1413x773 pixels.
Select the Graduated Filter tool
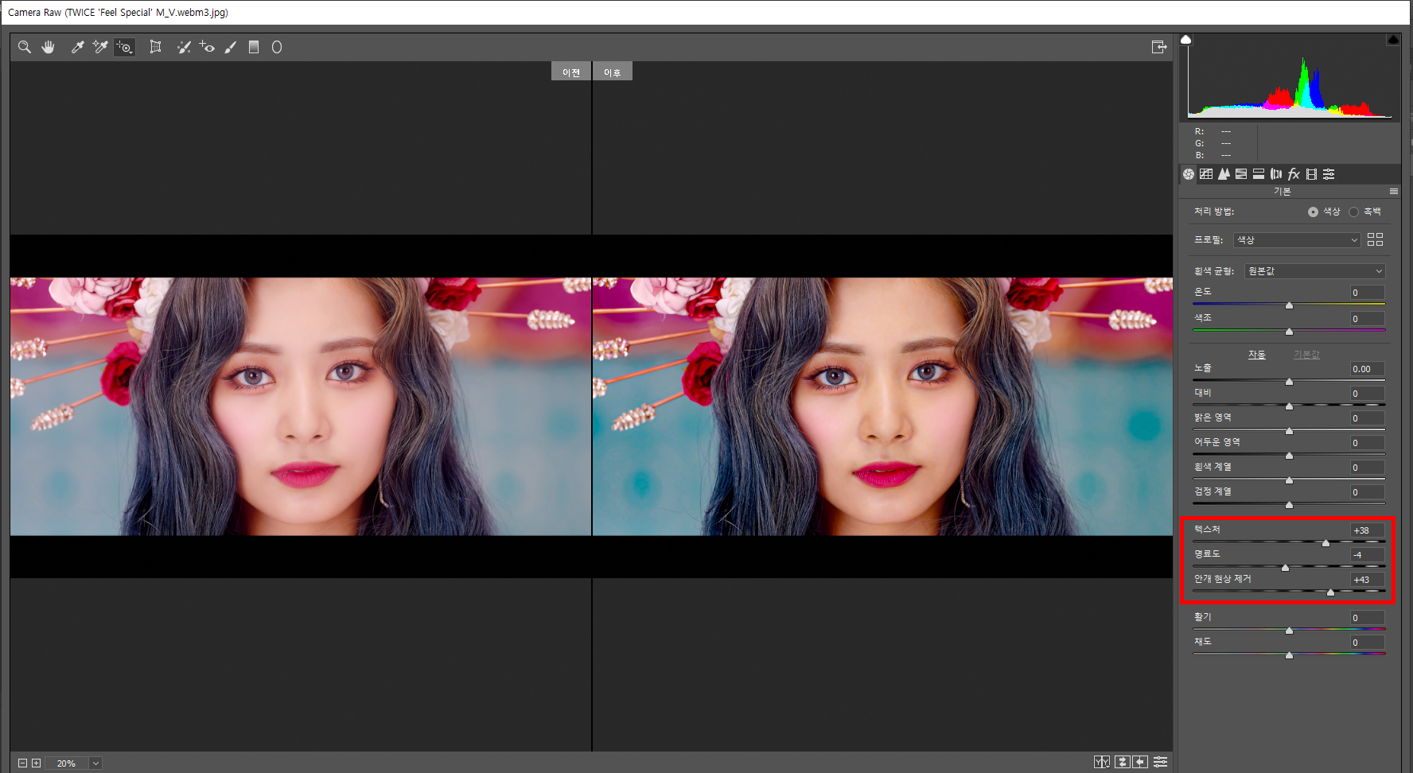254,47
